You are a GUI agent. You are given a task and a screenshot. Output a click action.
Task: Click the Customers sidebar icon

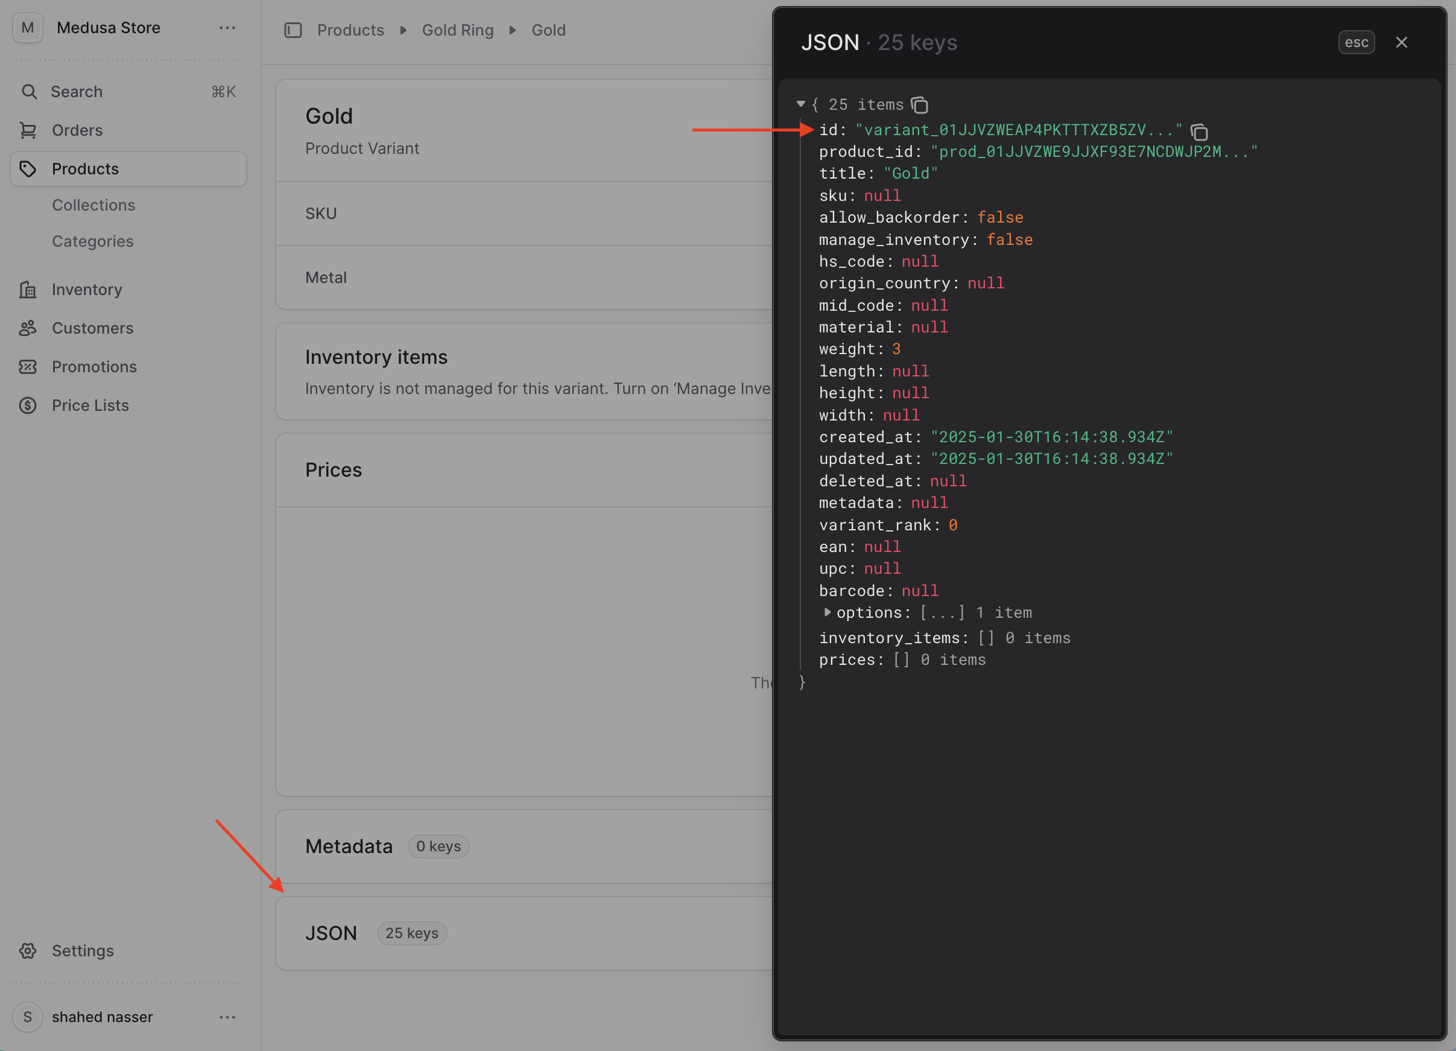[28, 328]
